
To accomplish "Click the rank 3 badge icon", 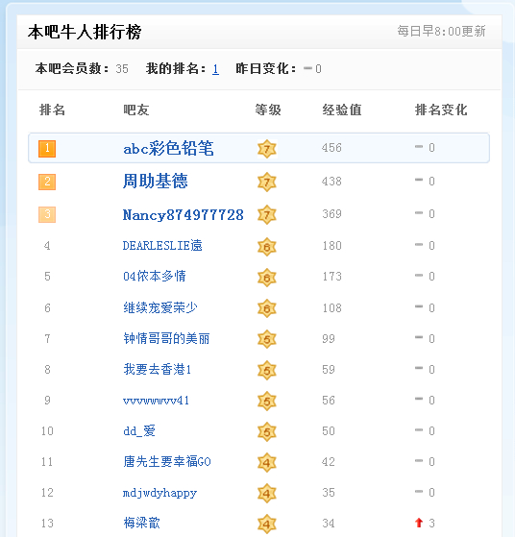I will (x=47, y=214).
